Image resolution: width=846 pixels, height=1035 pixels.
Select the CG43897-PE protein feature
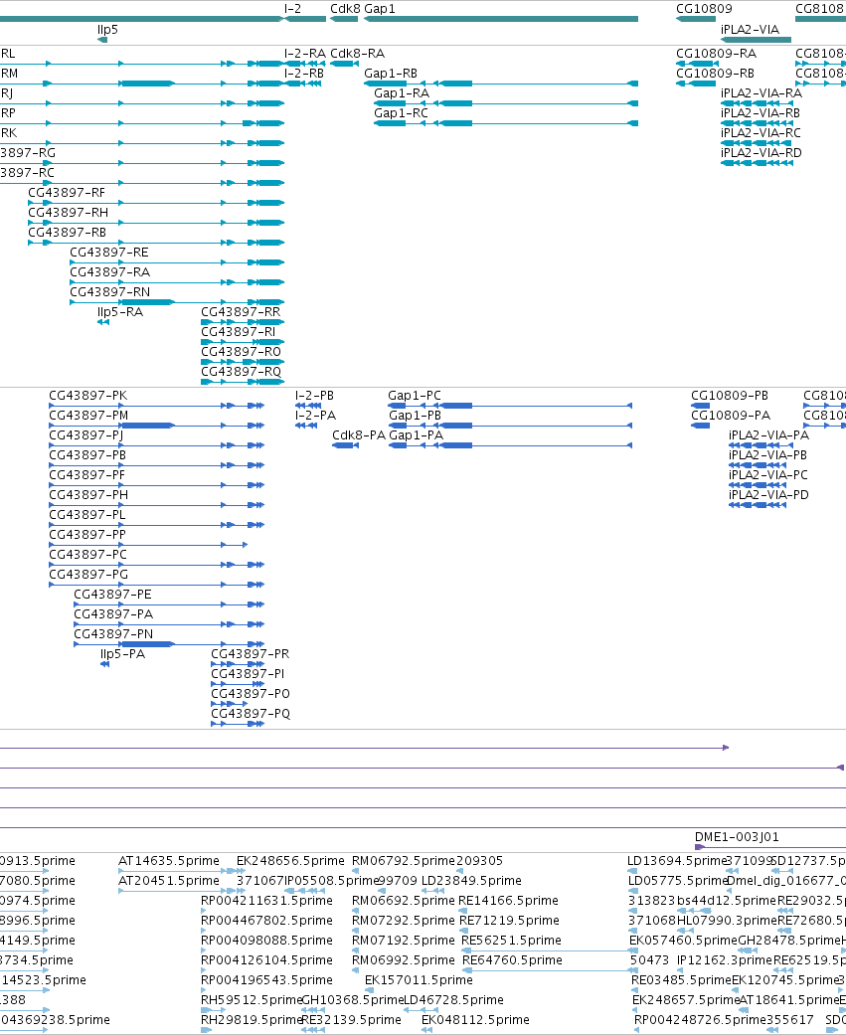tap(169, 604)
